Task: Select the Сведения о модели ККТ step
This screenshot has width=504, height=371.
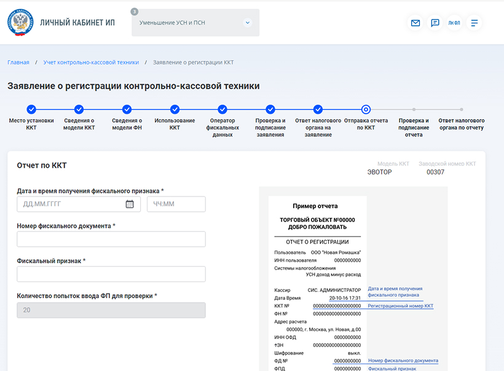Action: [79, 109]
